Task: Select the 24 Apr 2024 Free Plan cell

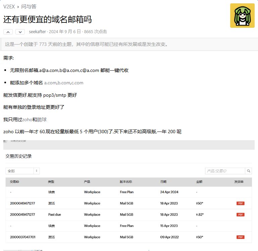Action: (x=127, y=192)
